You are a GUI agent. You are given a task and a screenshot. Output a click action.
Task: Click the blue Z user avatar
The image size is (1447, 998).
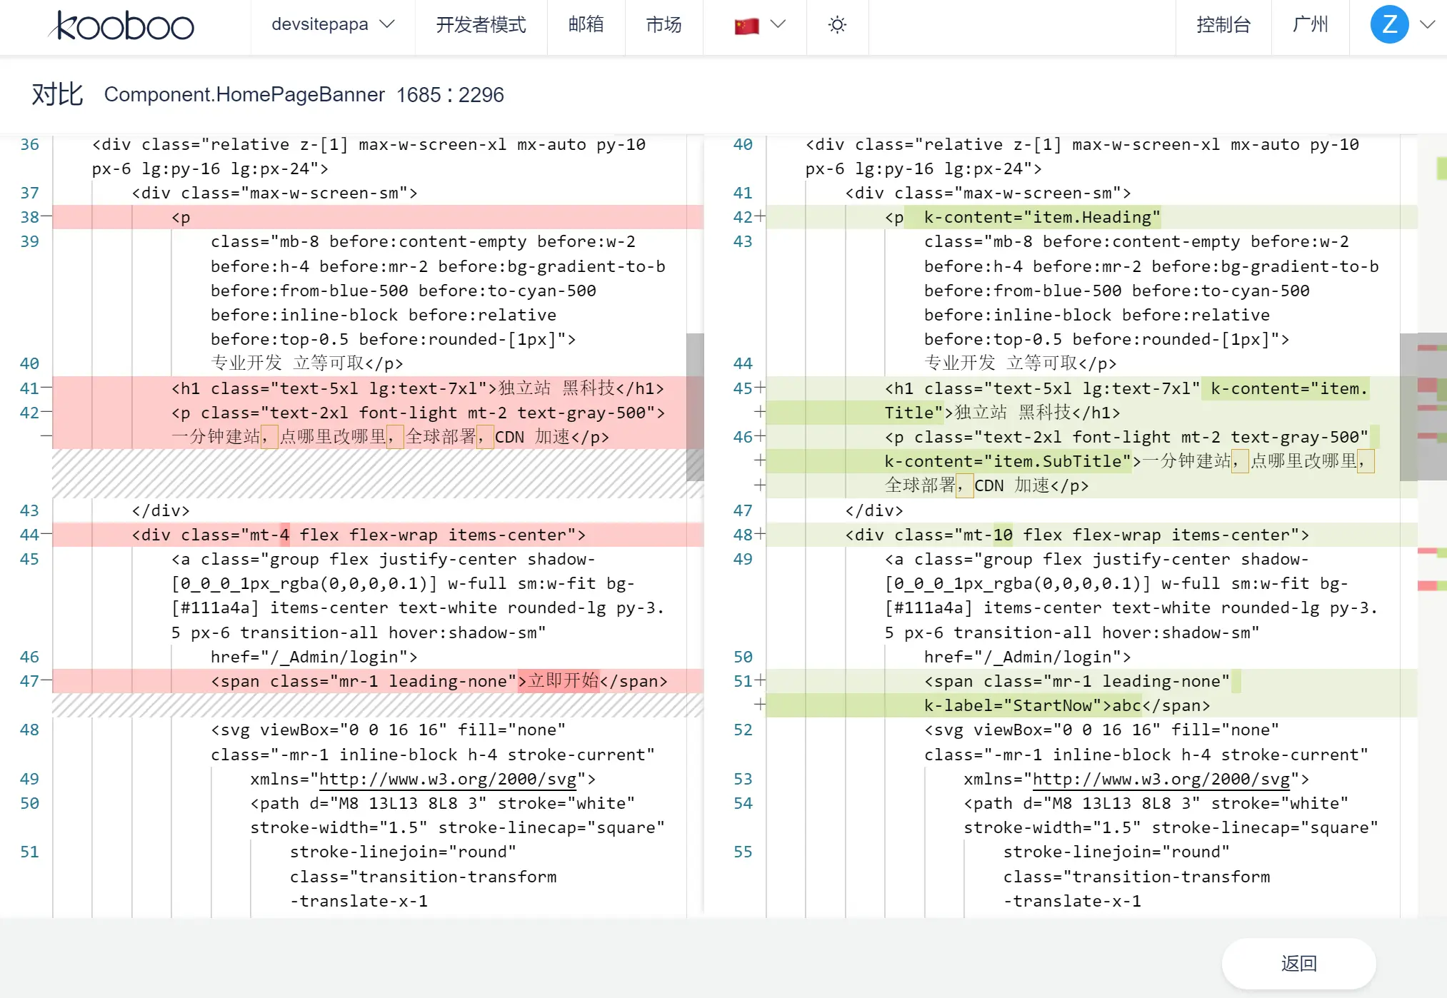point(1388,25)
